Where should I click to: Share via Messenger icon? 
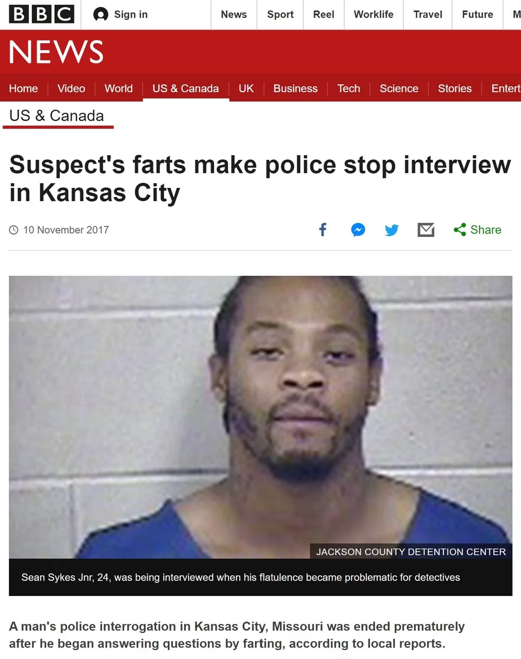[x=358, y=230]
